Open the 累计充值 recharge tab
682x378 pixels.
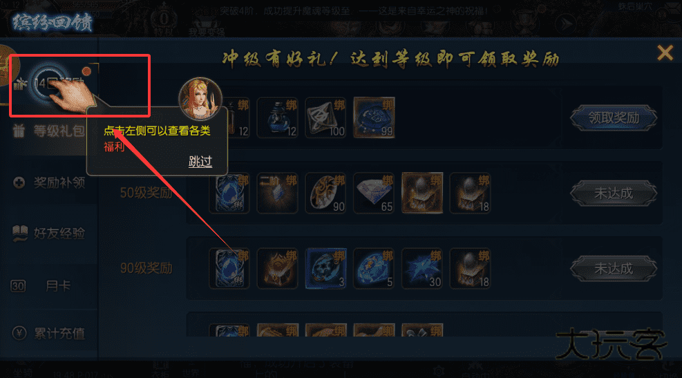(x=48, y=334)
